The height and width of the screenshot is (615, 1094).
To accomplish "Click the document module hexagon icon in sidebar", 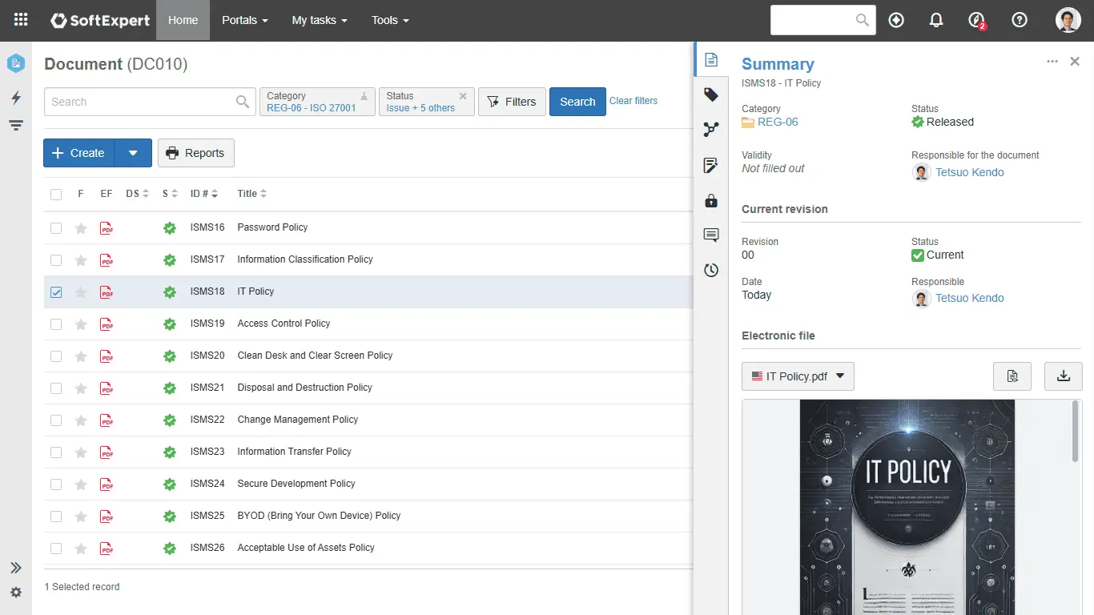I will click(16, 63).
